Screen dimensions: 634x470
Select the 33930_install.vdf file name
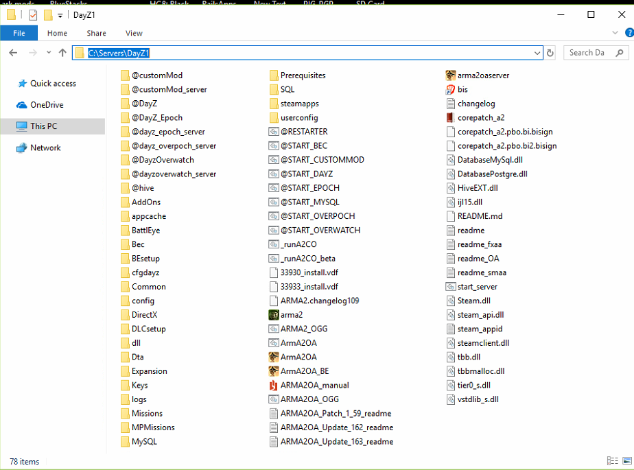tap(309, 272)
